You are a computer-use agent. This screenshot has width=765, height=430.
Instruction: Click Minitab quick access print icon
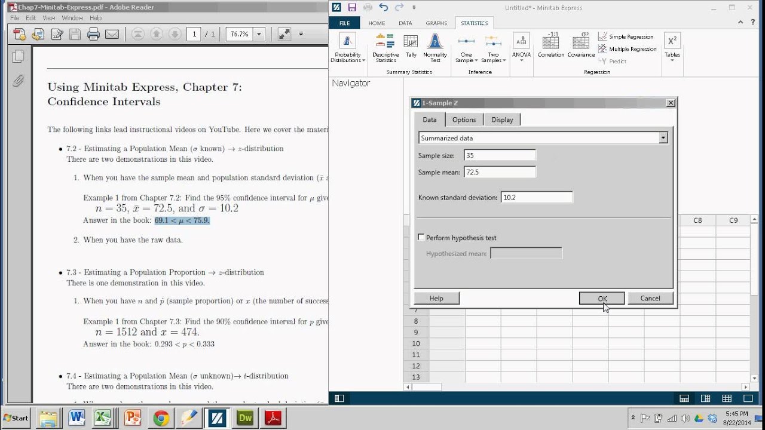coord(368,8)
